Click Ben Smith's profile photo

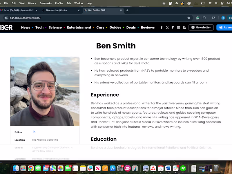point(45,91)
